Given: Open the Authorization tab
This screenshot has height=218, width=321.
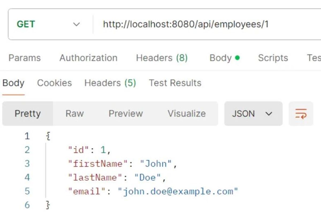Looking at the screenshot, I should tap(88, 58).
